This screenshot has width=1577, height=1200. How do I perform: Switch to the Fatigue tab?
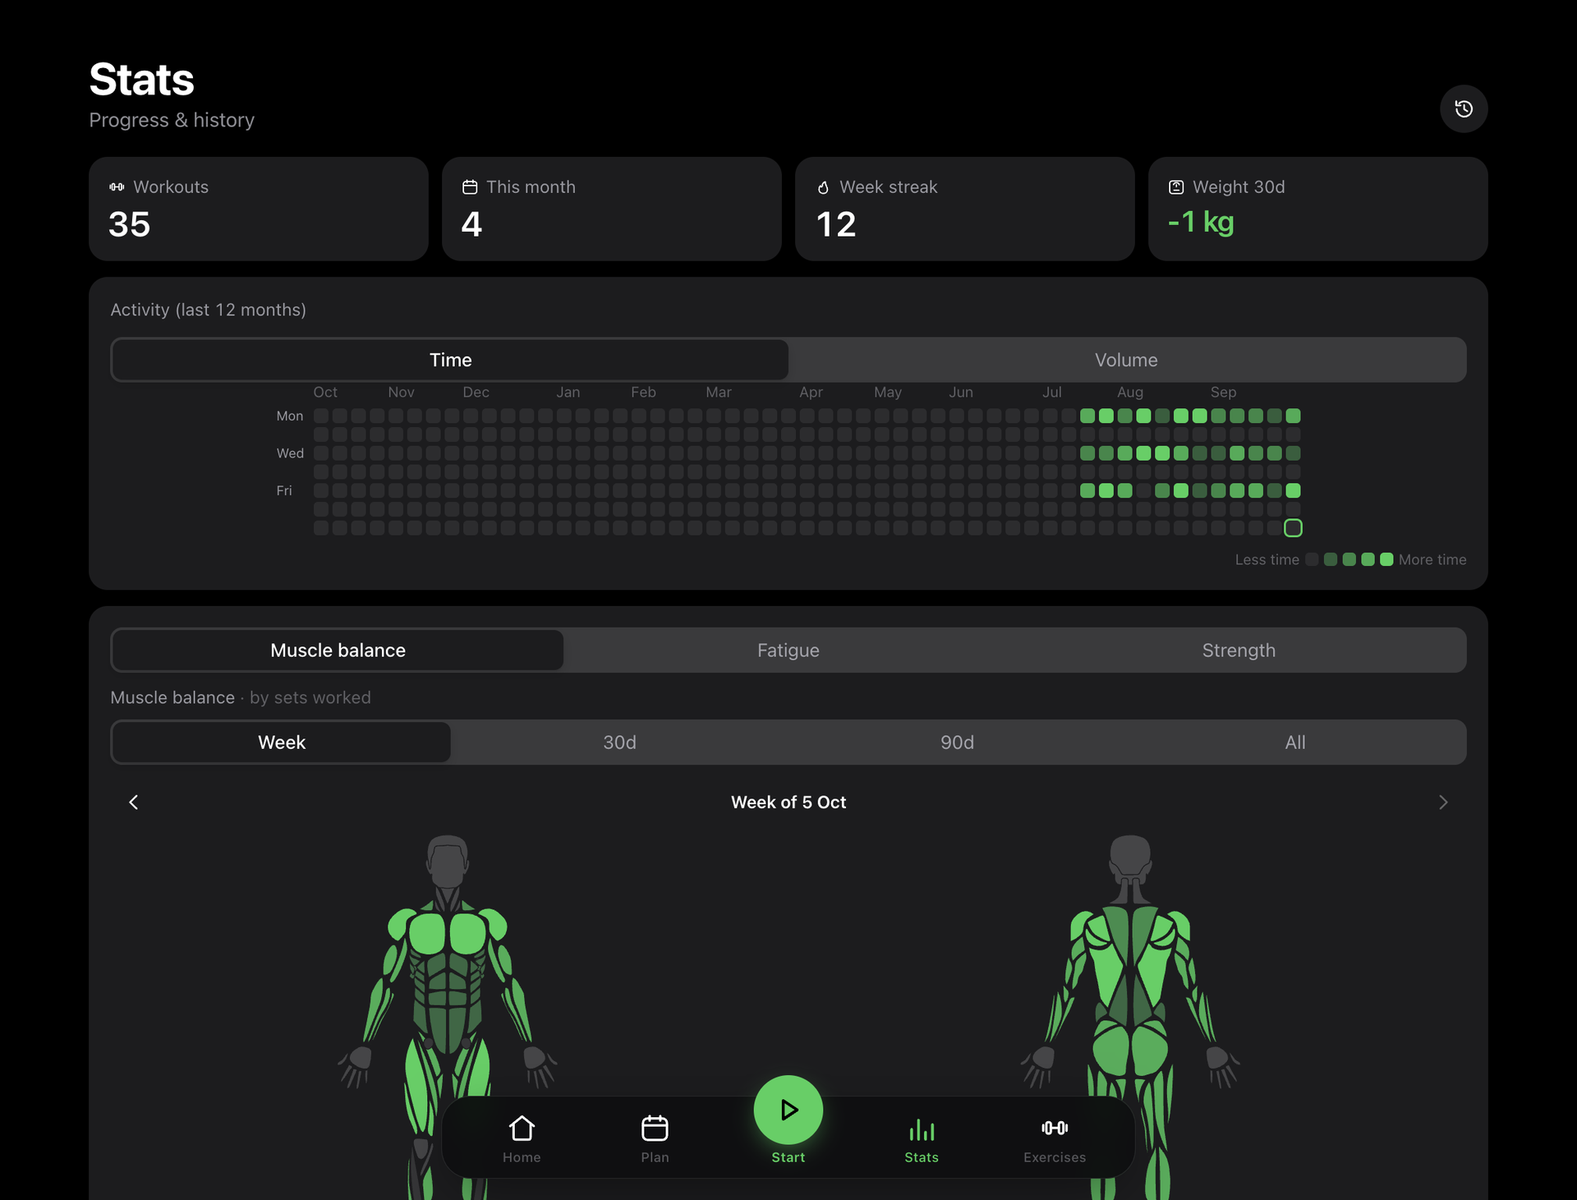point(788,651)
